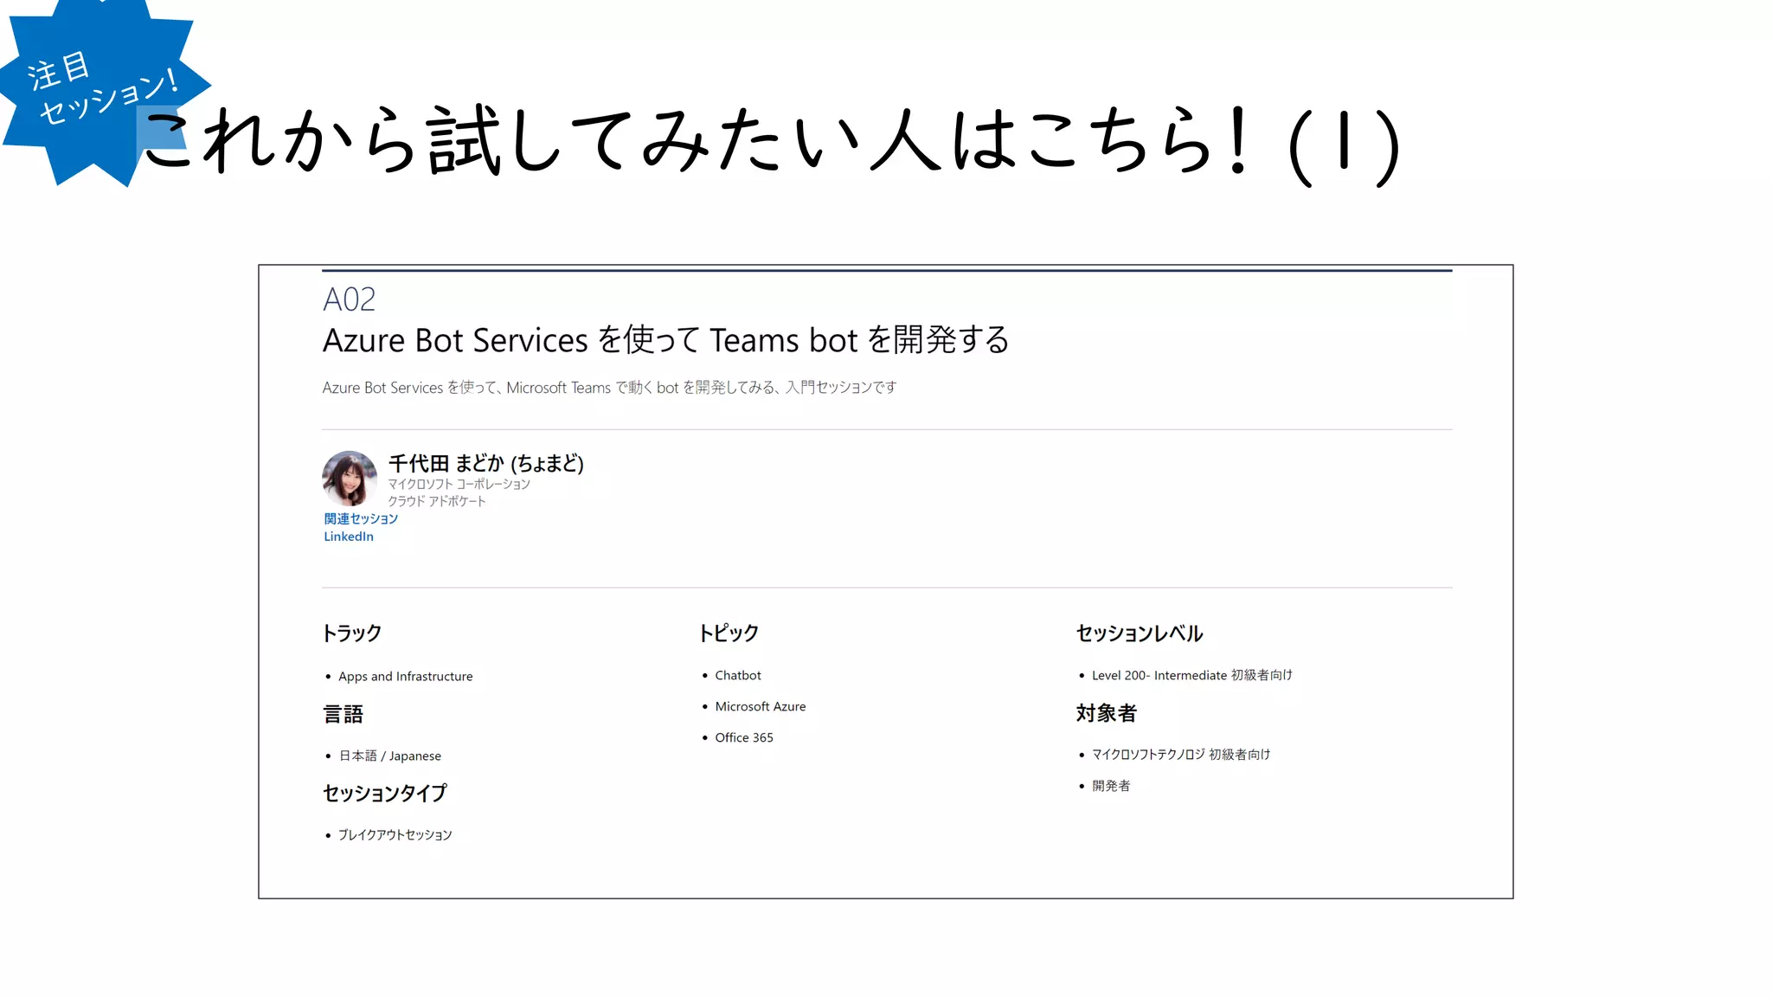Image resolution: width=1772 pixels, height=997 pixels.
Task: Select the Office 365 topic
Action: pos(744,737)
